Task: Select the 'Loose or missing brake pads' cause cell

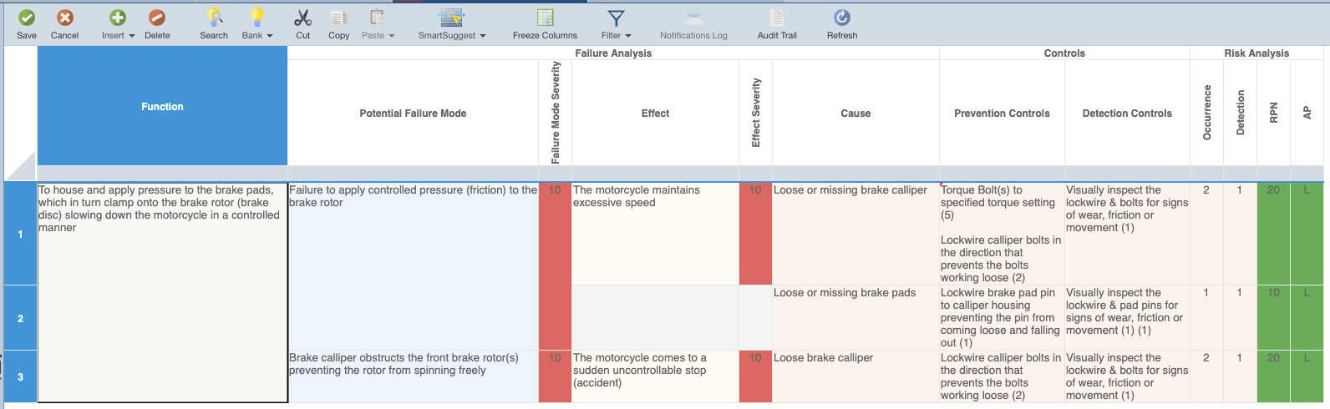Action: [x=855, y=317]
